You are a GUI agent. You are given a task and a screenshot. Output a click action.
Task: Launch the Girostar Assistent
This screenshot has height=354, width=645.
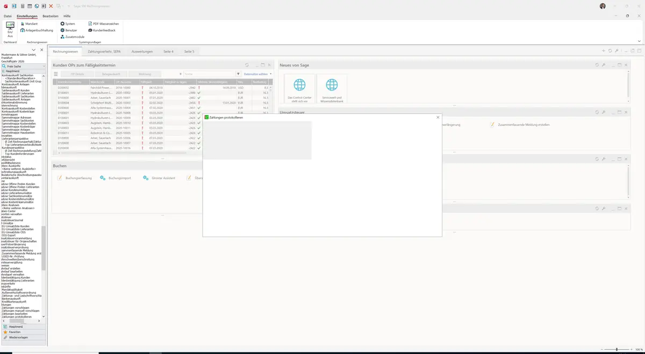tap(160, 178)
